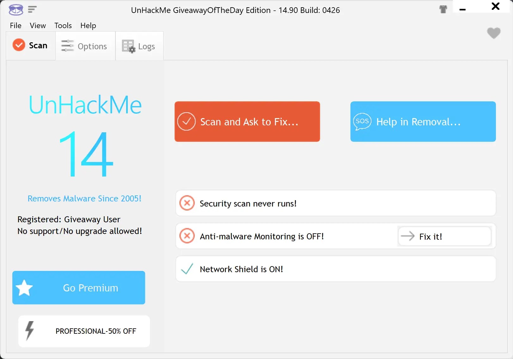Viewport: 513px width, 359px height.
Task: Click the Logs document icon
Action: coord(128,46)
